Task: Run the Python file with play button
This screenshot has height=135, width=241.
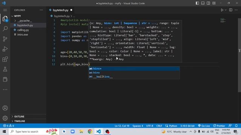Action: point(222,10)
